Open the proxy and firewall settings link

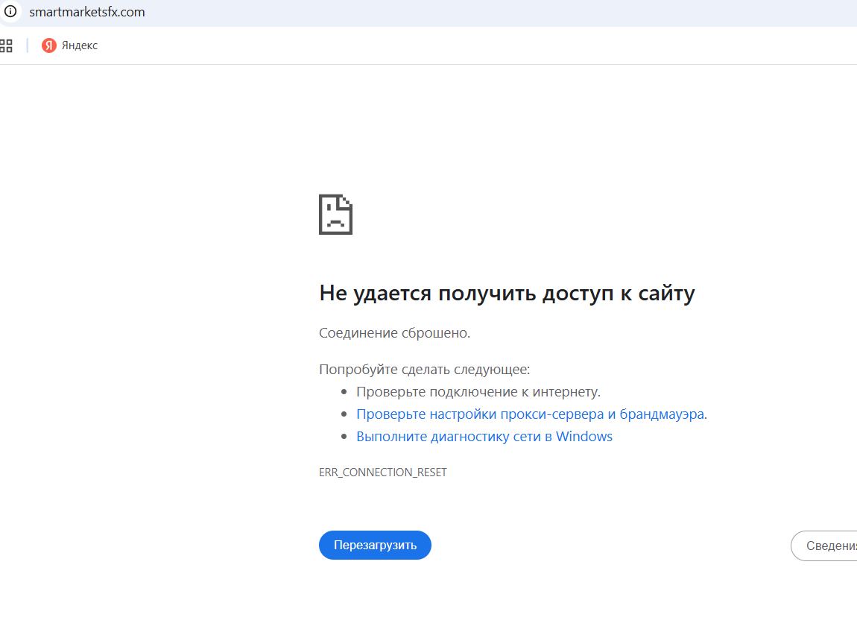tap(530, 414)
